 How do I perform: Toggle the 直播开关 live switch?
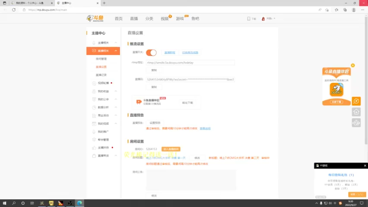(x=151, y=52)
